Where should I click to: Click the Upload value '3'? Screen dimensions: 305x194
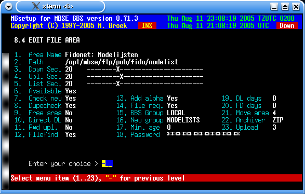(x=274, y=128)
